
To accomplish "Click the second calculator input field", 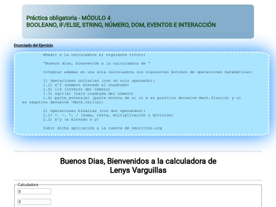I will [x=34, y=202].
